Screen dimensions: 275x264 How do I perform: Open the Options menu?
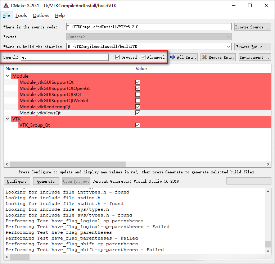tap(41, 15)
